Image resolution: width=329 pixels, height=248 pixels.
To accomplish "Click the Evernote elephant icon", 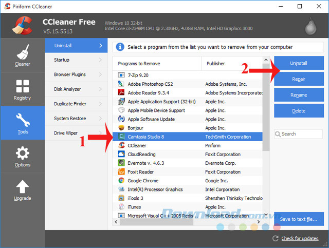I will click(x=121, y=163).
